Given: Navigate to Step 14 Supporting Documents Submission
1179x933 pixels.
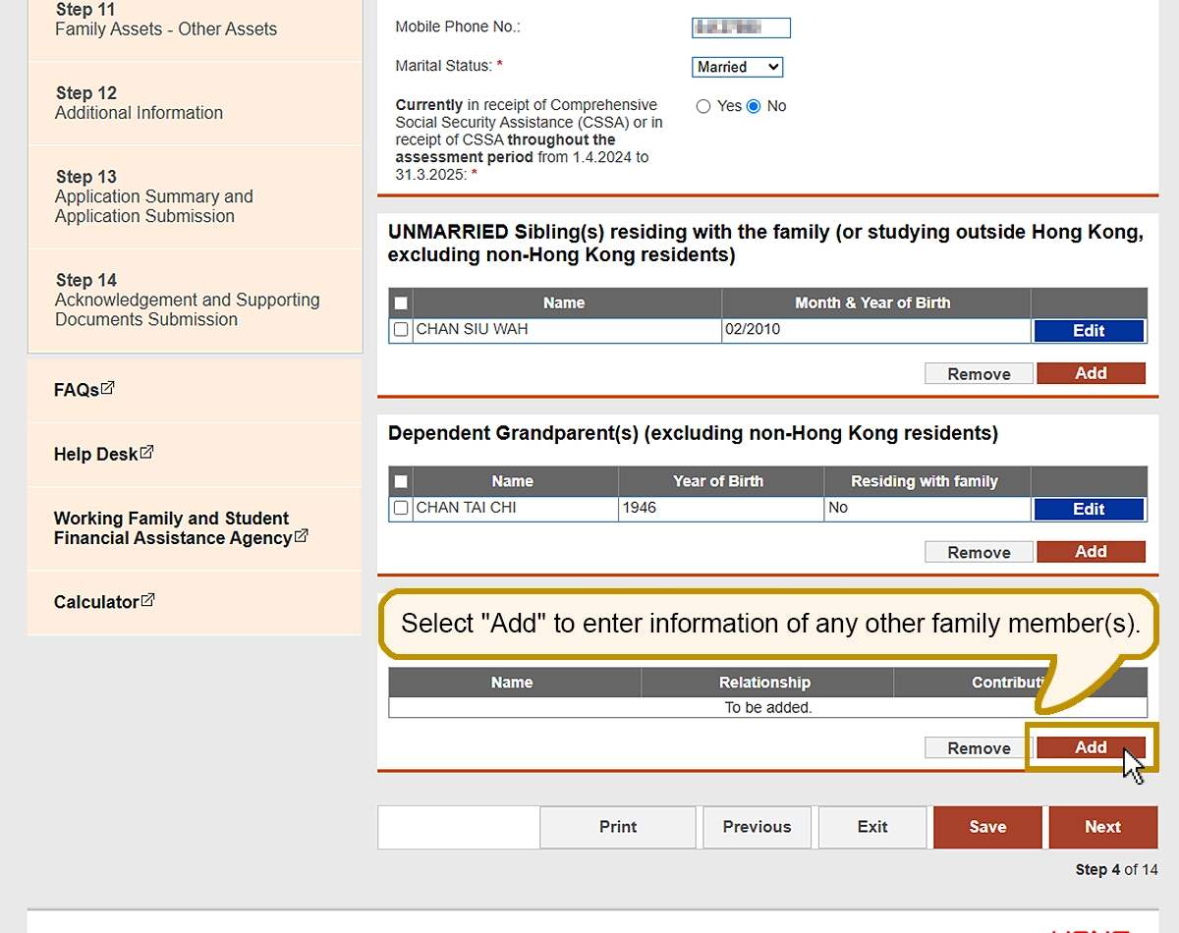Looking at the screenshot, I should pyautogui.click(x=187, y=300).
